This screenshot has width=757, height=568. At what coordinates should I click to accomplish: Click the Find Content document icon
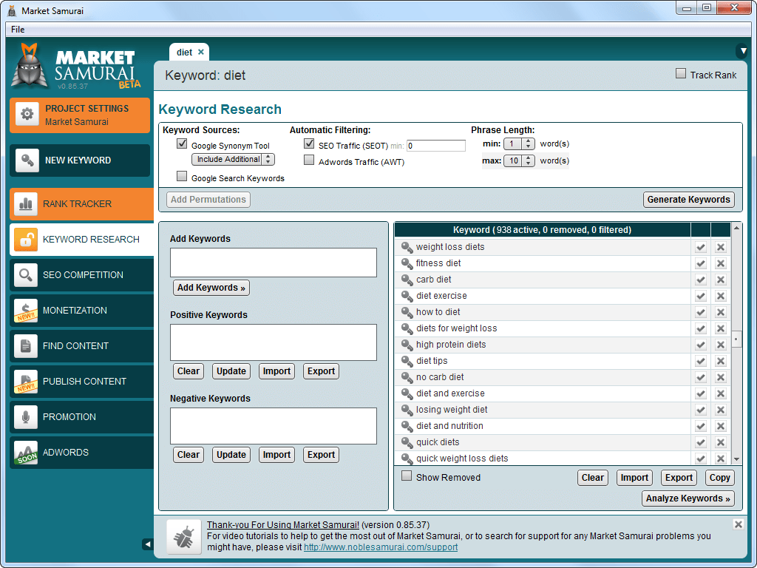[x=27, y=346]
